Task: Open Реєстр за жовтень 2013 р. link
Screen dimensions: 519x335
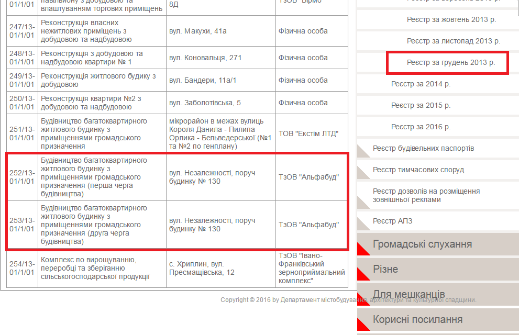Action: (451, 19)
